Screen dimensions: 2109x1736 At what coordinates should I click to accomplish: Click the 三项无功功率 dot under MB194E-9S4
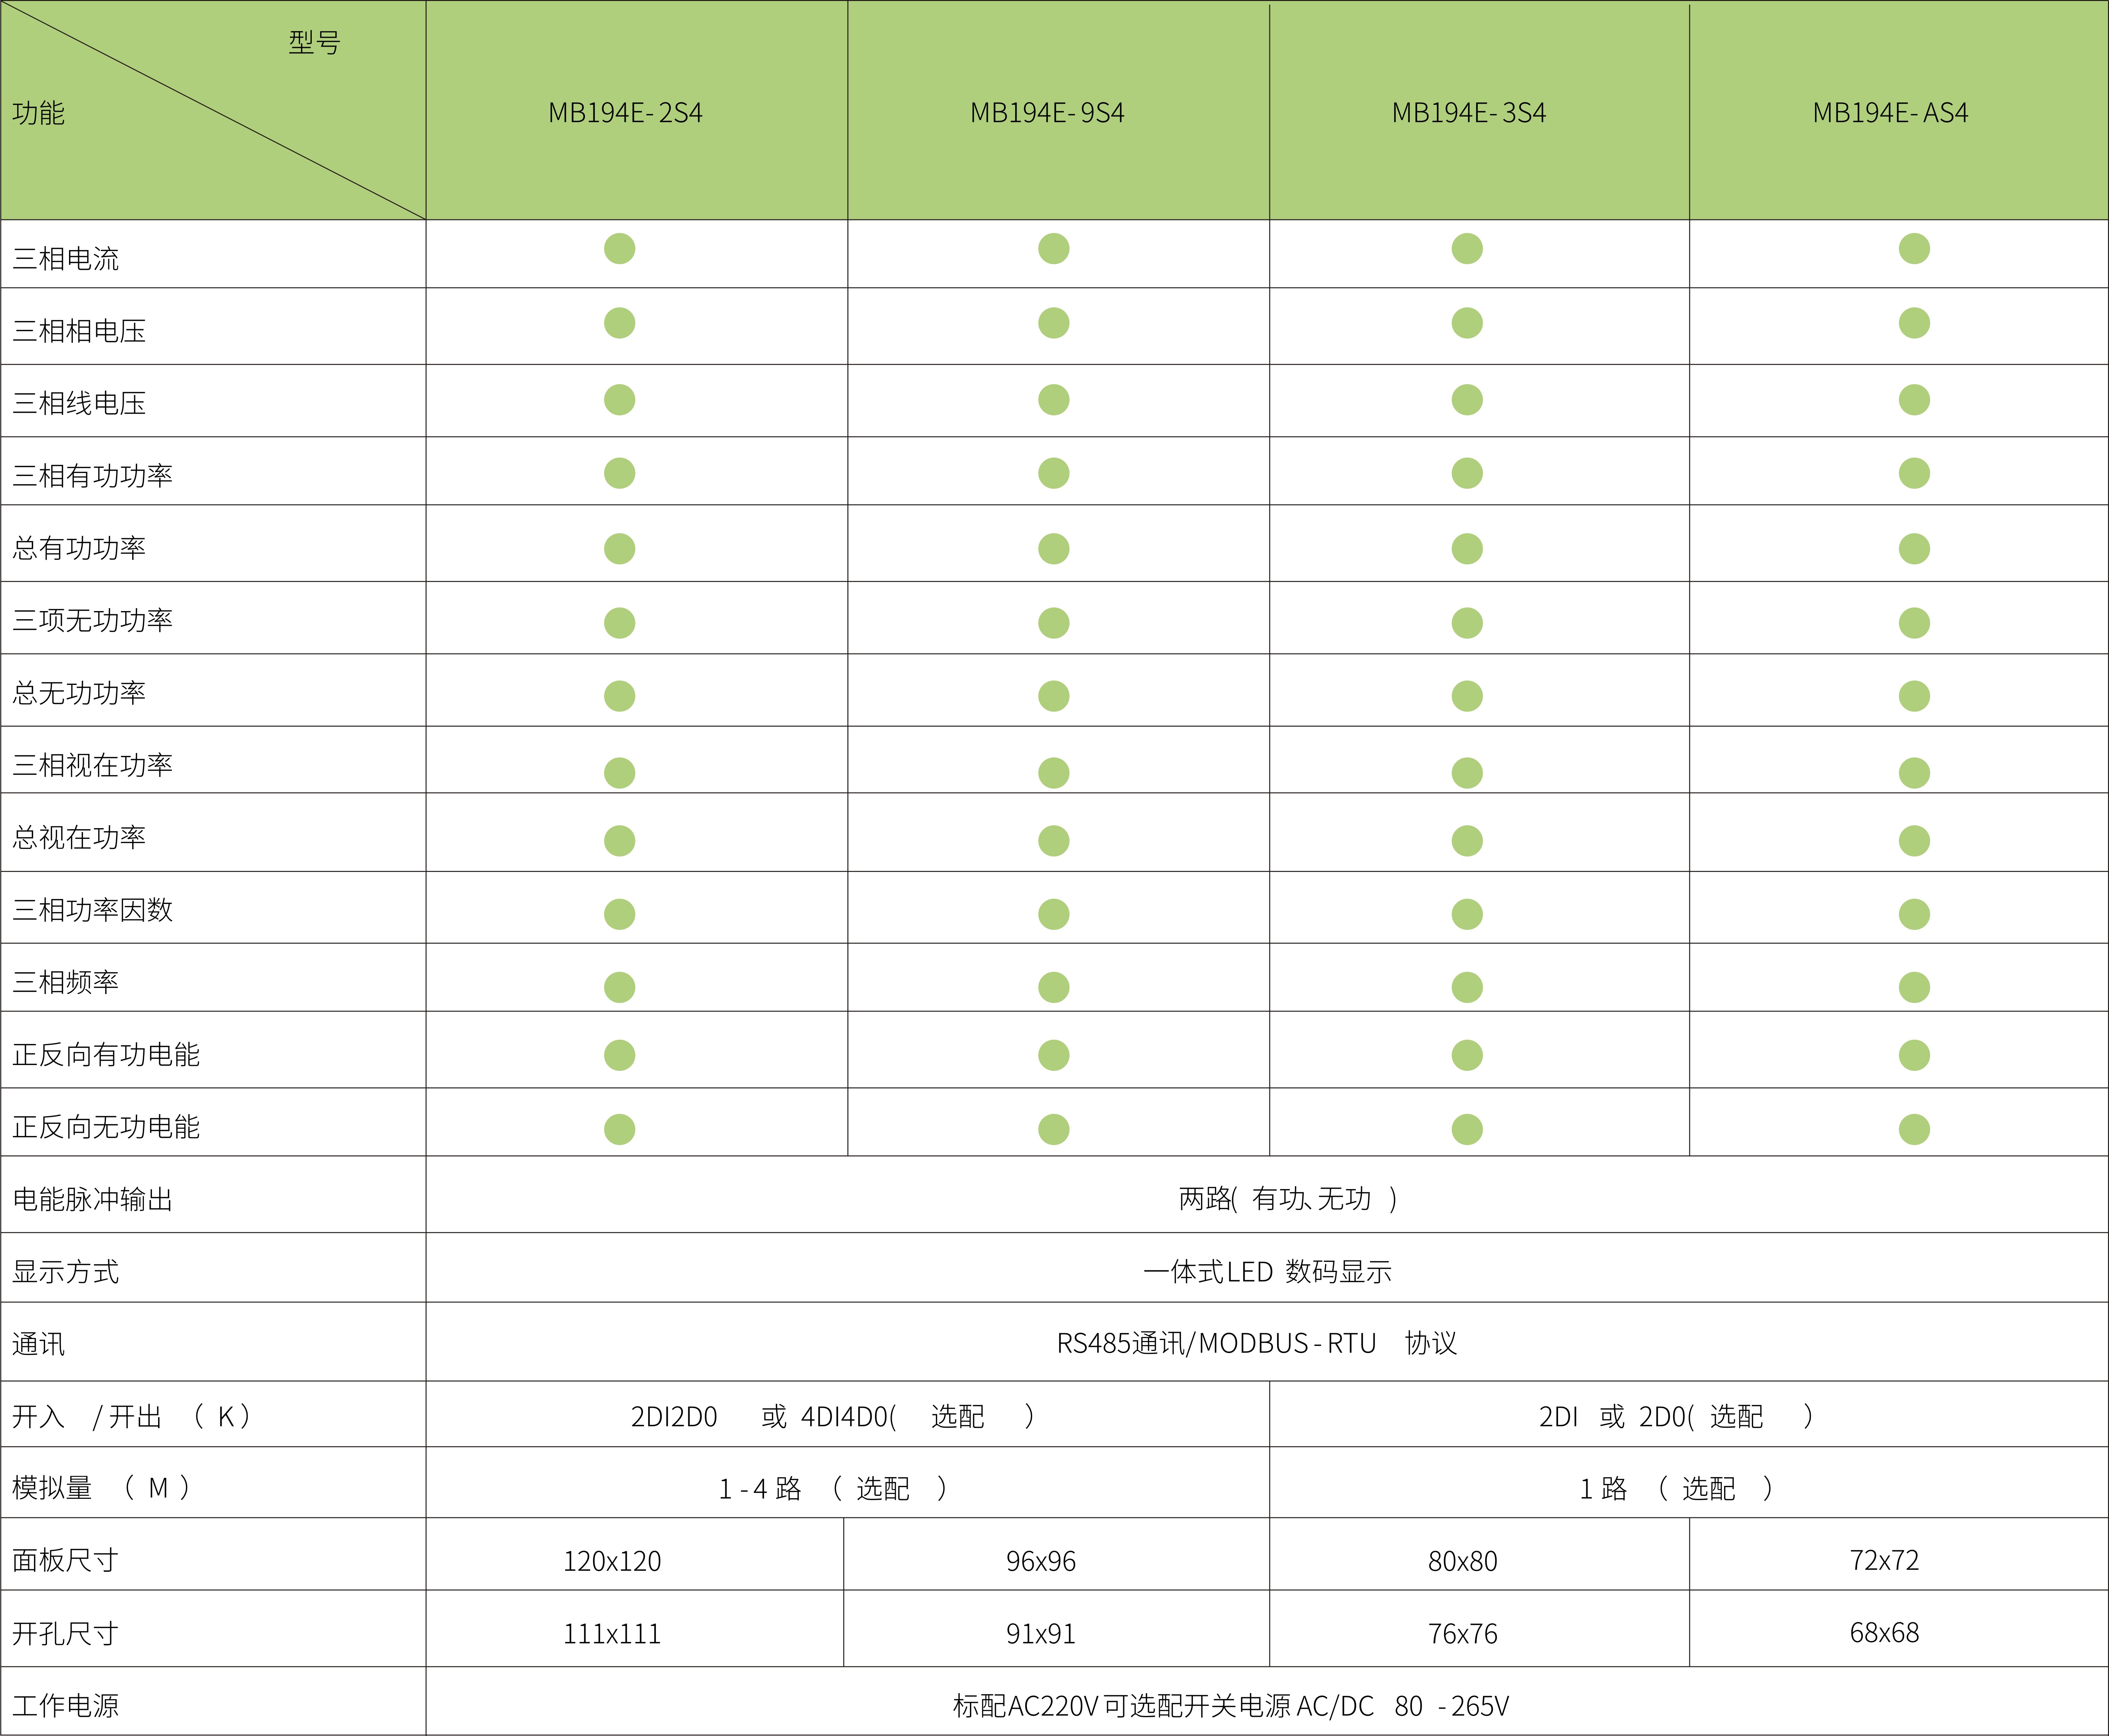point(1054,623)
